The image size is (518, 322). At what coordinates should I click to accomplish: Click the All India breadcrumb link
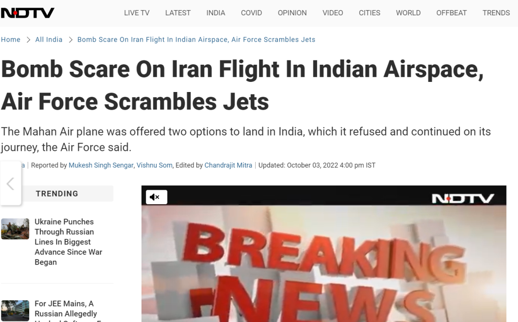(x=49, y=40)
